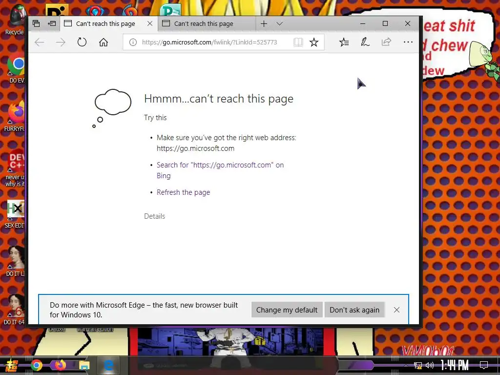Select the SEX EDIT desktop shortcut
The width and height of the screenshot is (500, 375).
point(14,214)
